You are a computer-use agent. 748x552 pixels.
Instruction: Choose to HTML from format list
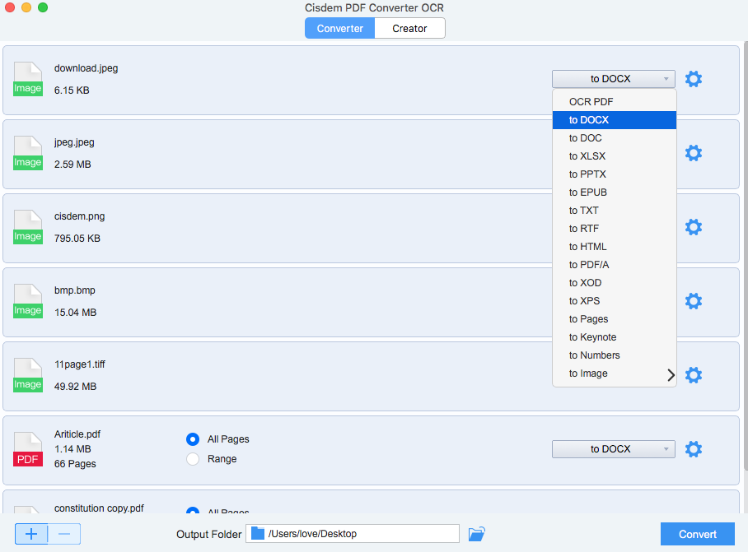pos(615,247)
